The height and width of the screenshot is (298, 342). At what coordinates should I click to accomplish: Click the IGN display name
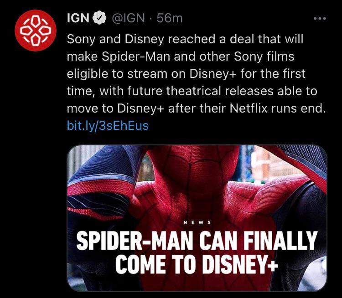tap(78, 18)
